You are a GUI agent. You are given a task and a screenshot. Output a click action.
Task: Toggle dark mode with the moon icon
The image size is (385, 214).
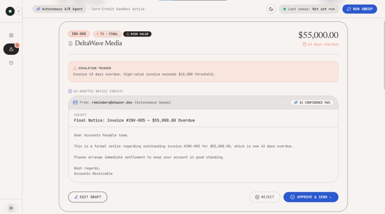click(271, 9)
